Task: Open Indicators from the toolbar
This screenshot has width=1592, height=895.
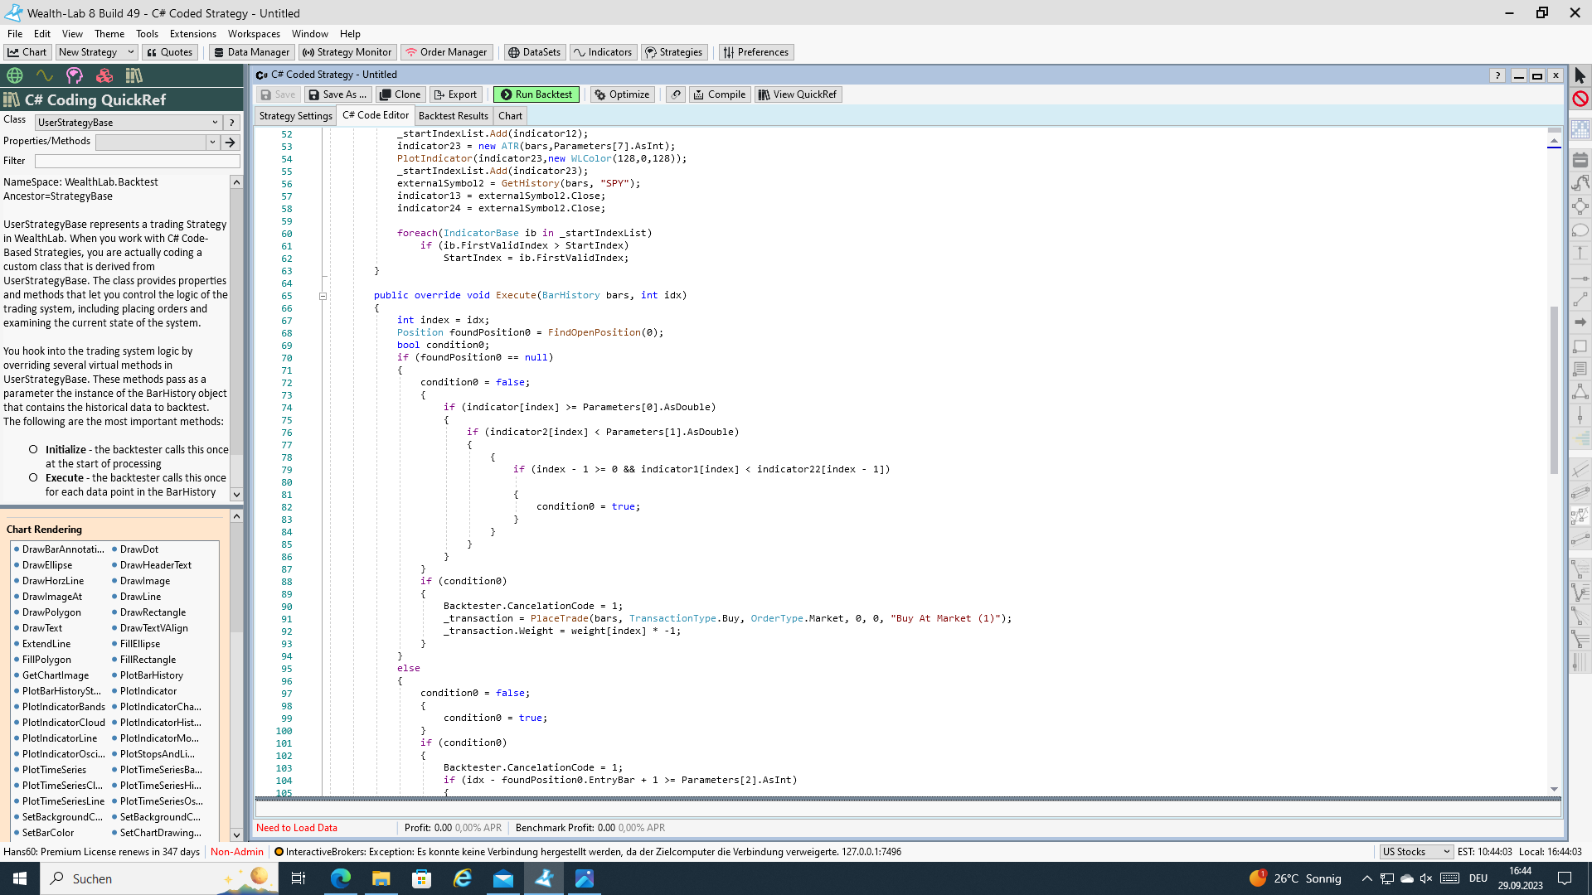Action: (x=603, y=52)
